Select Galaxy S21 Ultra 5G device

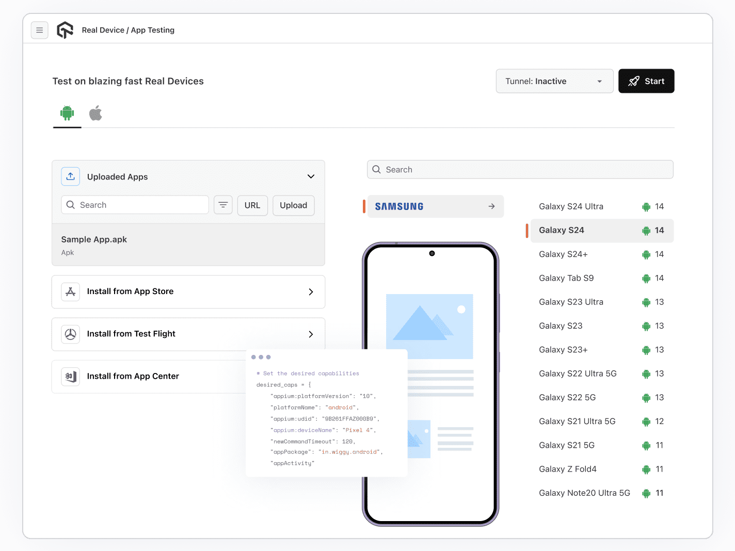(x=602, y=422)
